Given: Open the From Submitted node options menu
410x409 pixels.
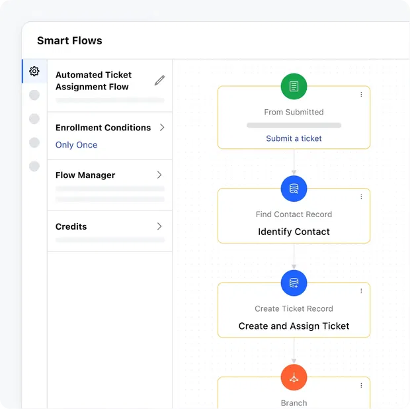Looking at the screenshot, I should coord(361,95).
